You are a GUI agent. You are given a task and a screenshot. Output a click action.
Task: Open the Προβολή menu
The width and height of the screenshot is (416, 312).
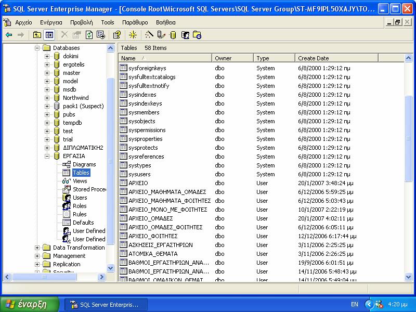[82, 22]
